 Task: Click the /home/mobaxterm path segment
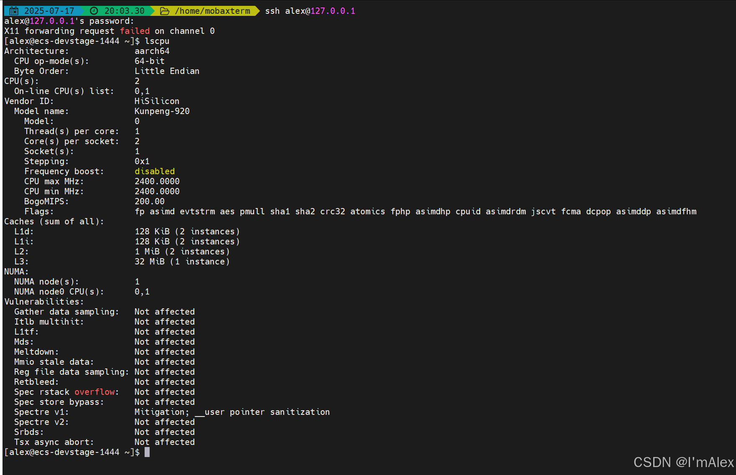point(212,11)
